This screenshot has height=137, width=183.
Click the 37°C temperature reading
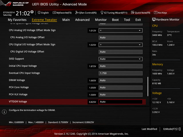169,35
